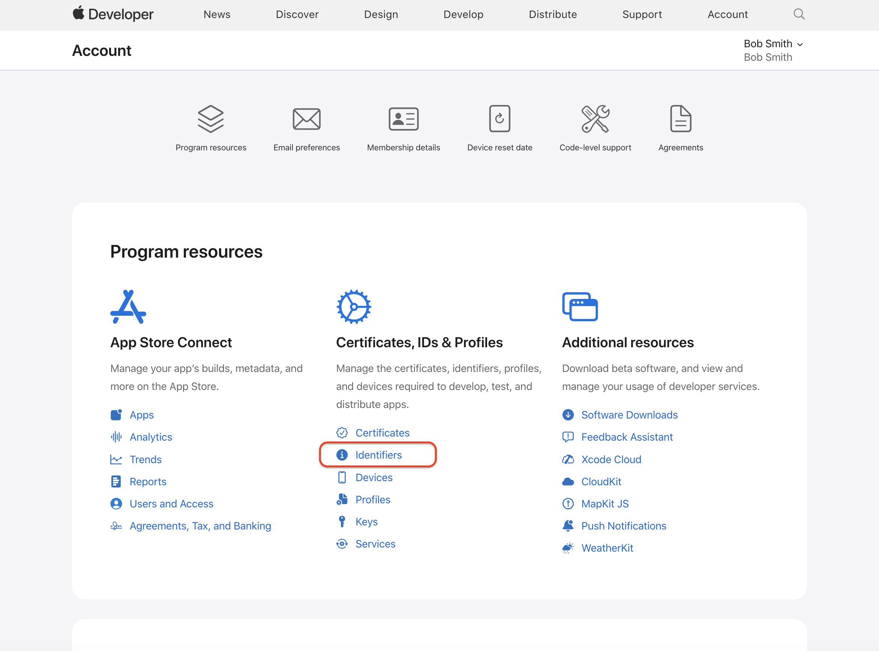The image size is (879, 651).
Task: Open the Identifiers link
Action: click(379, 455)
